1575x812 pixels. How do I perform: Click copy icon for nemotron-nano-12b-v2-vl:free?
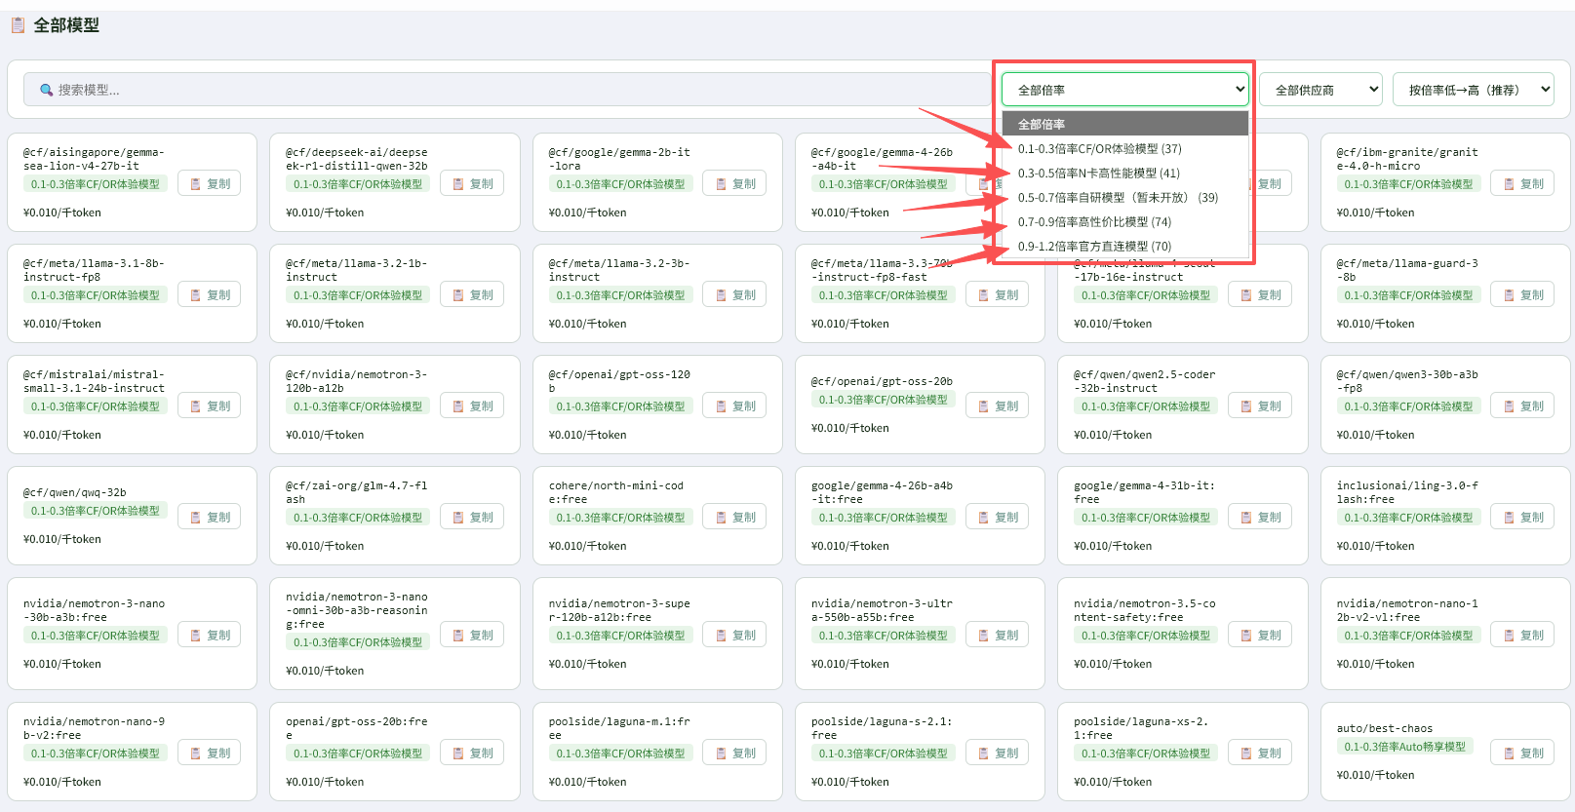click(x=1510, y=636)
